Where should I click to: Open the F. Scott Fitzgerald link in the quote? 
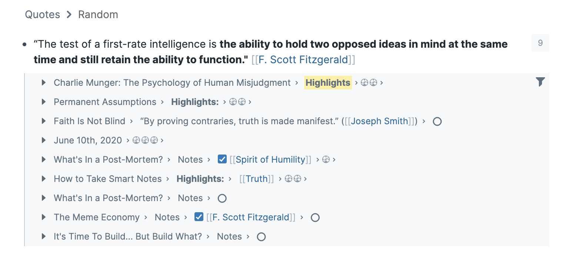coord(303,60)
